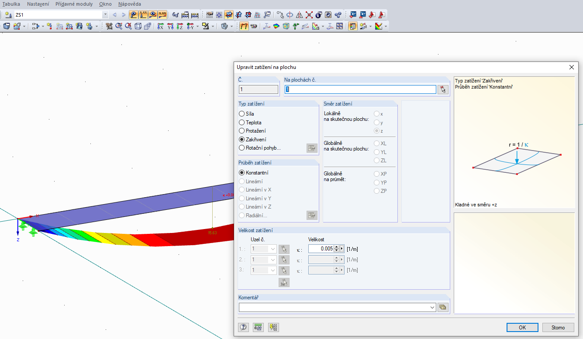Click the 0.00 units and decimals button
The width and height of the screenshot is (583, 339).
(259, 327)
